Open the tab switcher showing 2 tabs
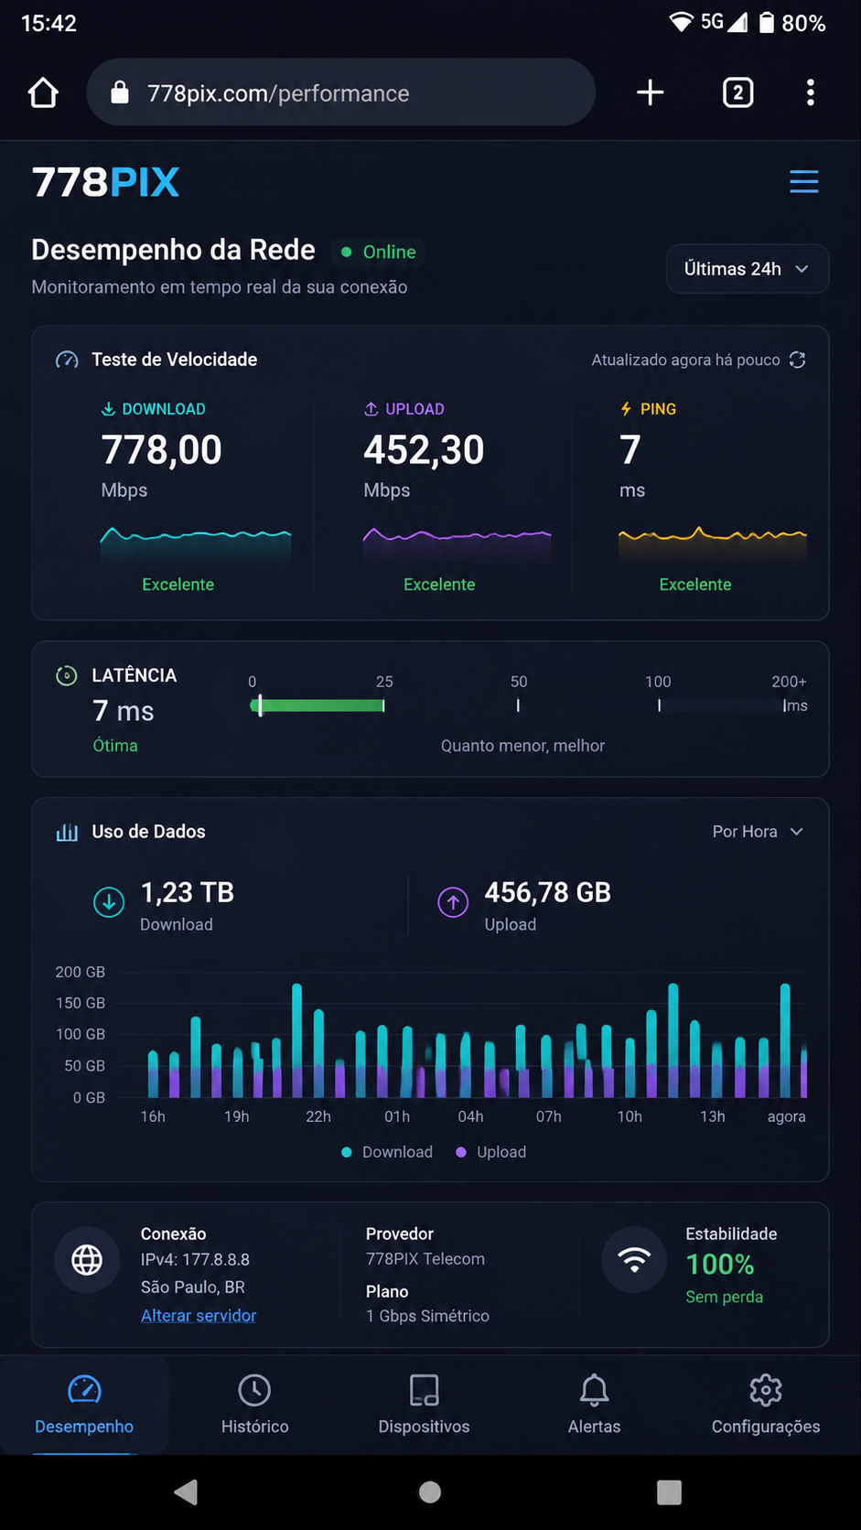 coord(737,92)
